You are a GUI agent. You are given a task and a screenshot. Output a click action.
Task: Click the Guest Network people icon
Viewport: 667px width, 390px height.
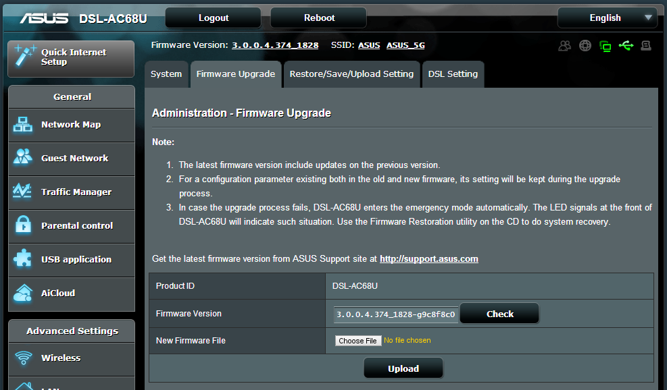(22, 157)
